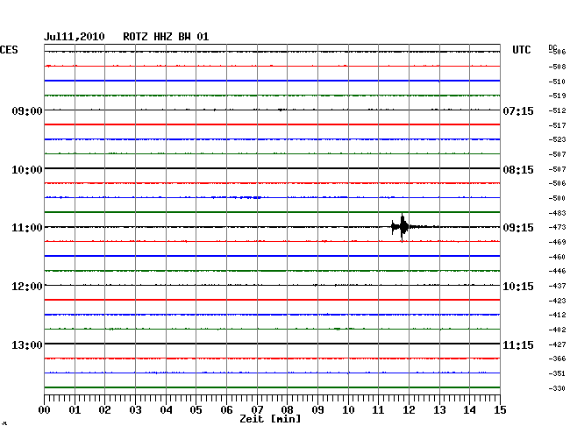Select the 10:00 local time label
The width and height of the screenshot is (570, 433).
coord(27,170)
